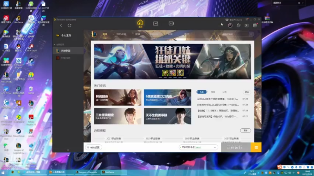Open the Left 4 Dead desktop icon

point(31,48)
